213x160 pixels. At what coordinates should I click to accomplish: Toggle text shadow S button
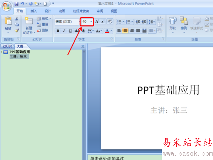coord(83,31)
